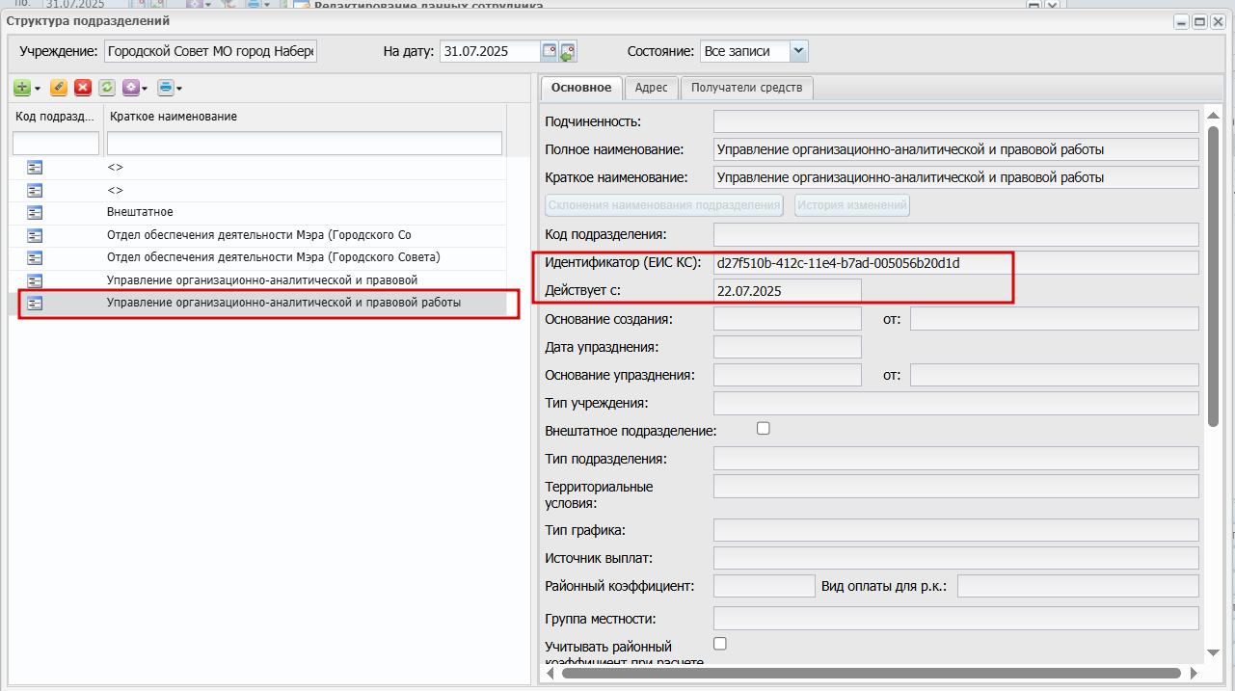Click the История изменений button
The height and width of the screenshot is (691, 1235).
(852, 205)
